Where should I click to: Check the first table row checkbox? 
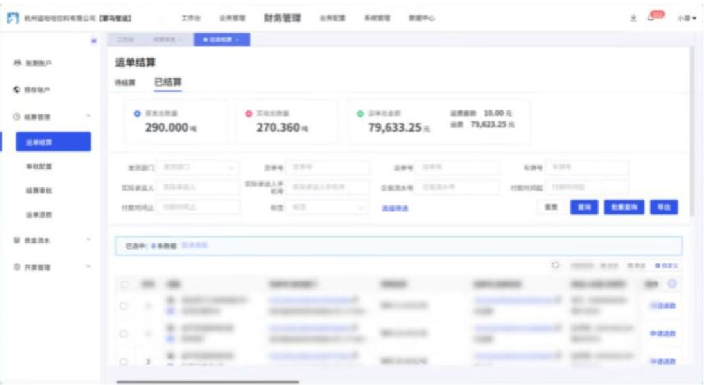pos(124,306)
